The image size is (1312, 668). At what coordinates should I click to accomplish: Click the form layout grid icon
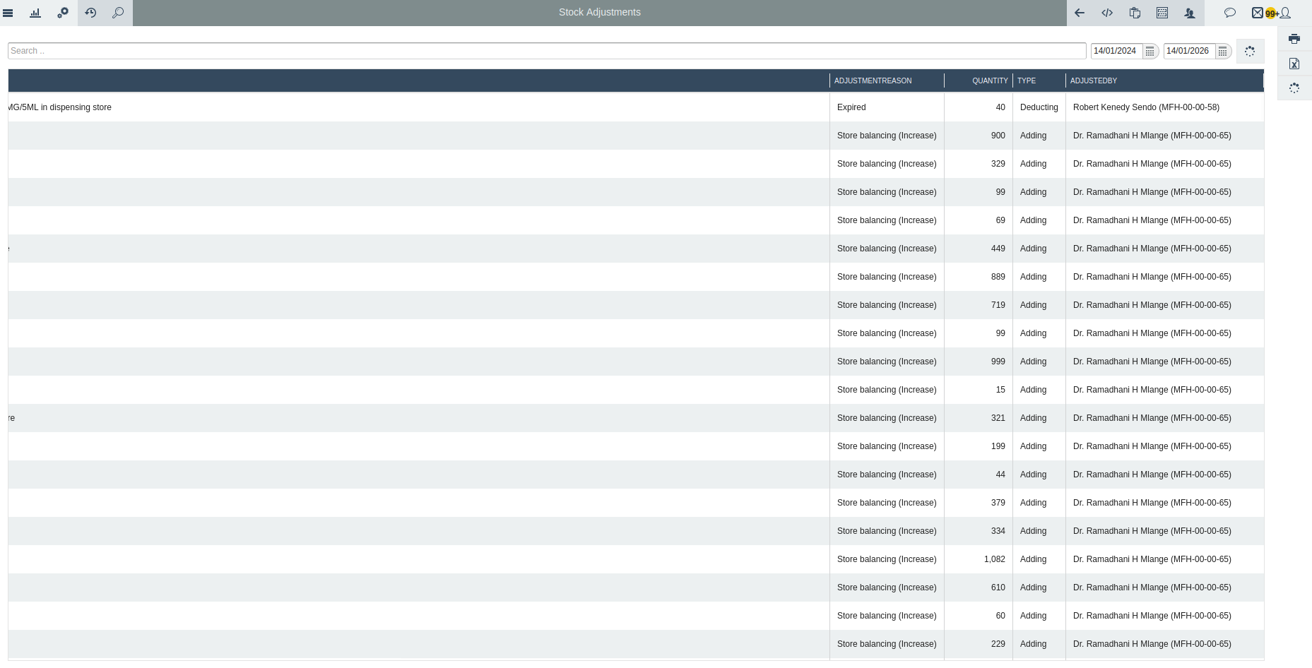coord(1162,13)
